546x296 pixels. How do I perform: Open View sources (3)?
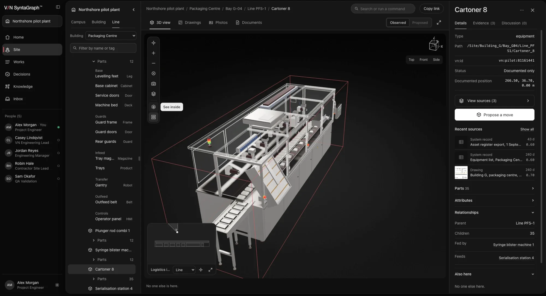(x=494, y=101)
